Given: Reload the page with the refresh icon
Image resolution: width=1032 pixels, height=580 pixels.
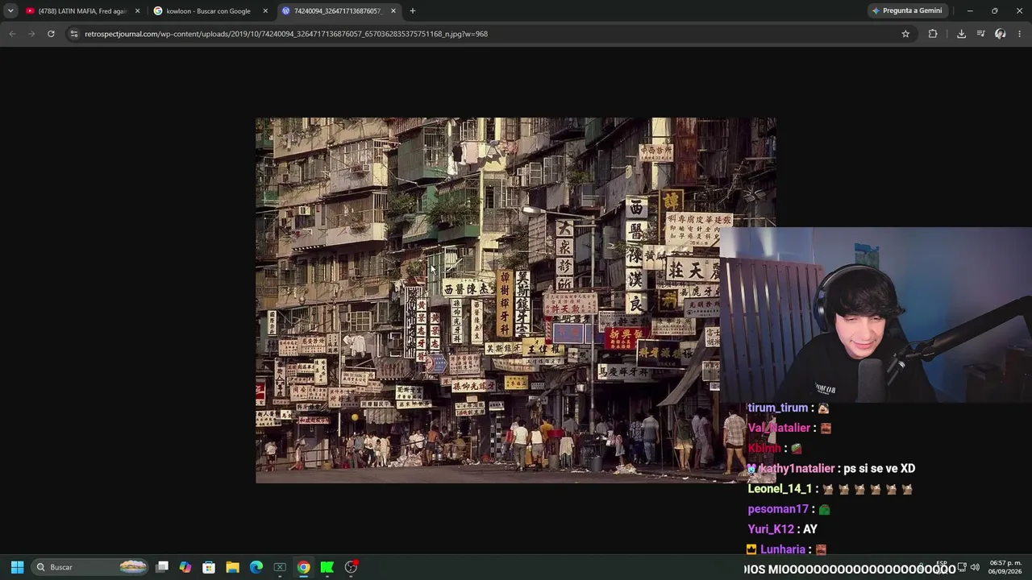Looking at the screenshot, I should click(x=51, y=34).
